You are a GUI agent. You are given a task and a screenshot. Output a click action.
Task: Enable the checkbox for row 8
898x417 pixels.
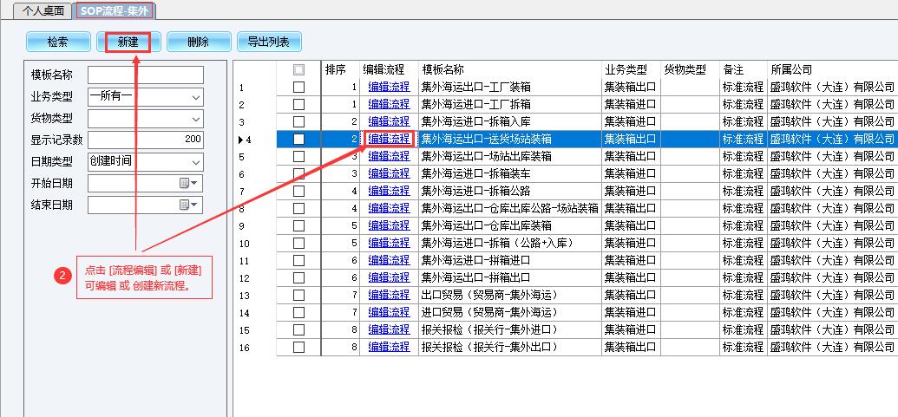tap(298, 208)
